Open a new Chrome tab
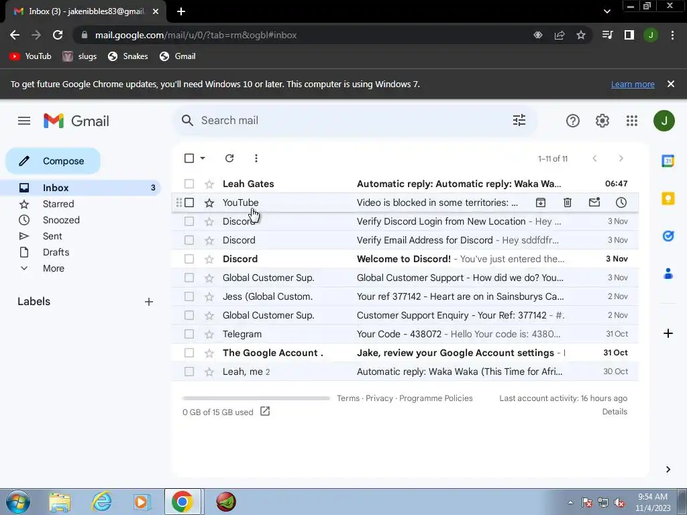 point(181,11)
